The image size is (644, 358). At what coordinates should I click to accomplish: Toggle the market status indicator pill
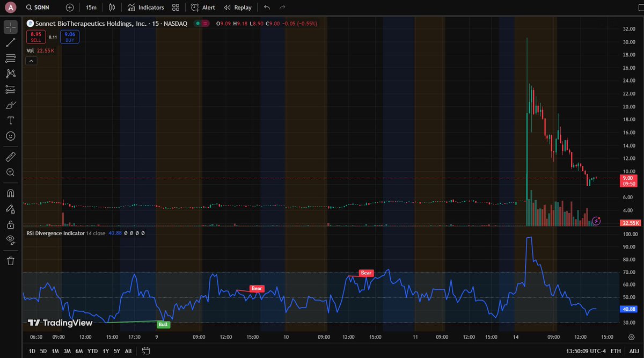[202, 24]
